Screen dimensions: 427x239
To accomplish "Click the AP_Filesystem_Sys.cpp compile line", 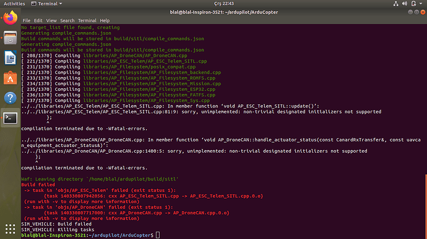I will point(116,101).
